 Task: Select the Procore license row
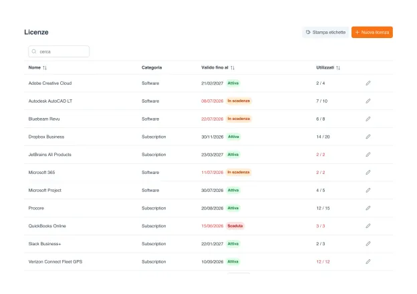(x=208, y=208)
